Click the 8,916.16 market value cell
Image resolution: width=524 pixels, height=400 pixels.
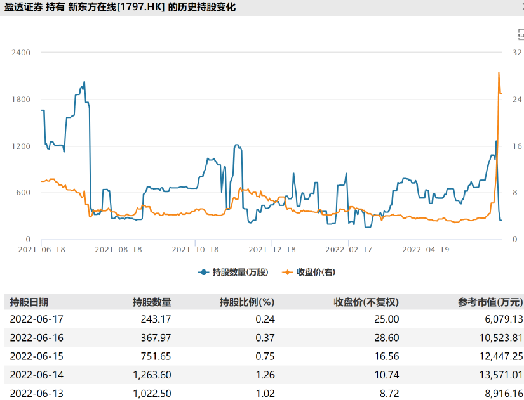(x=504, y=394)
